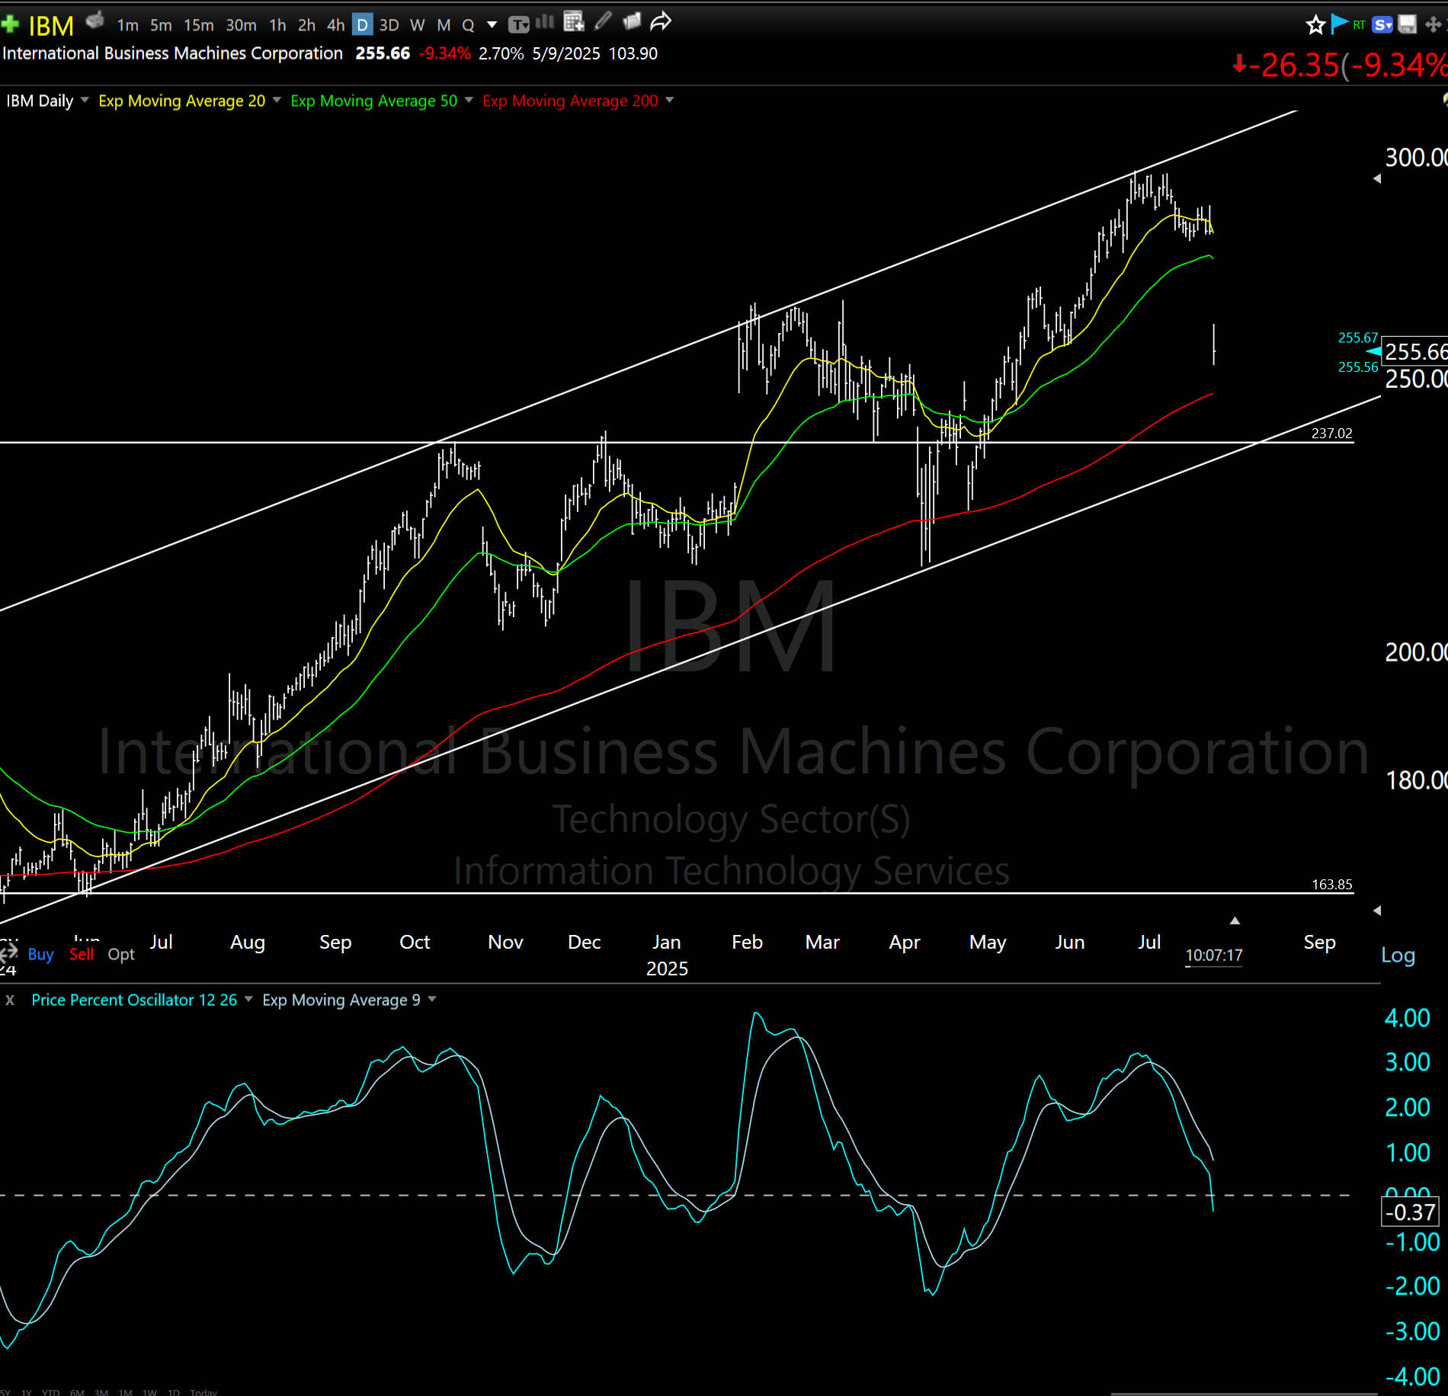Image resolution: width=1448 pixels, height=1396 pixels.
Task: Click the gray company-info icon beside IBM
Action: click(x=95, y=21)
